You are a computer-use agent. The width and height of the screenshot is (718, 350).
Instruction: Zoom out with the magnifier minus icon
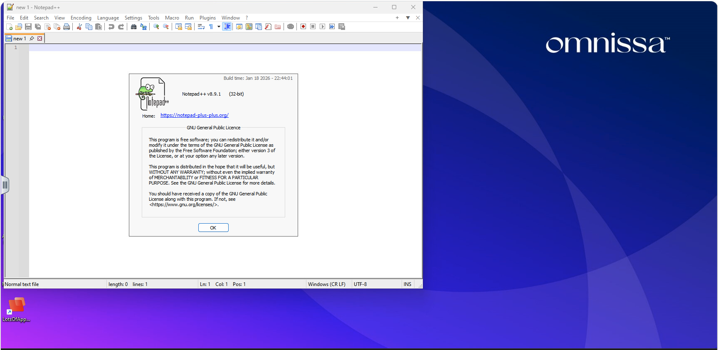166,27
